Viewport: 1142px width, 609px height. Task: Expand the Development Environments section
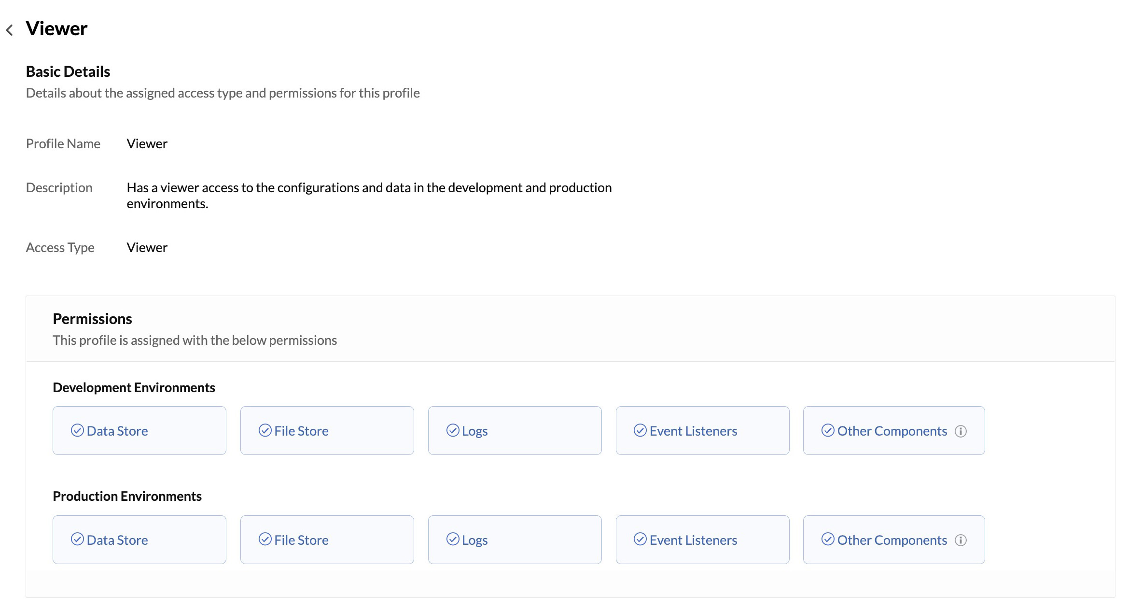(134, 387)
